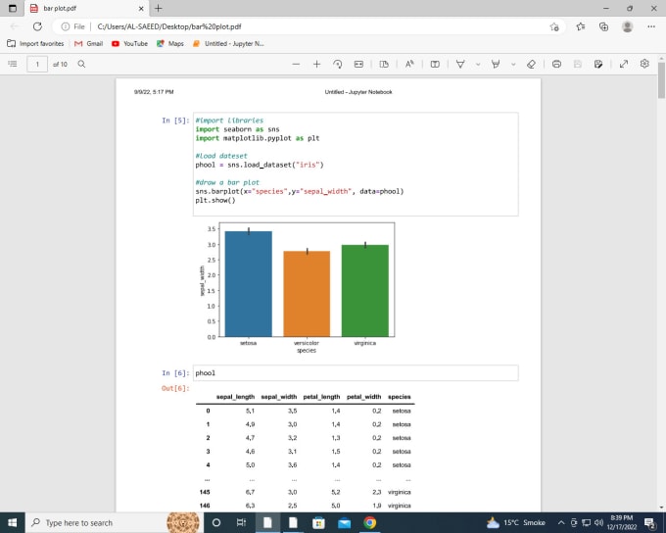Click the green virginica bar
Image resolution: width=666 pixels, height=533 pixels.
pyautogui.click(x=365, y=291)
